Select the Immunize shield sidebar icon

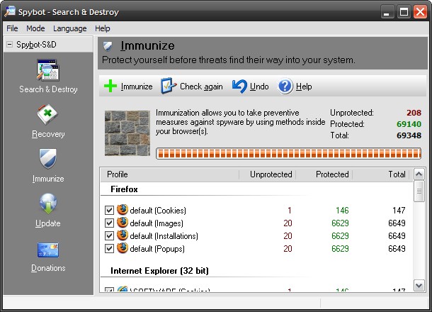point(48,159)
